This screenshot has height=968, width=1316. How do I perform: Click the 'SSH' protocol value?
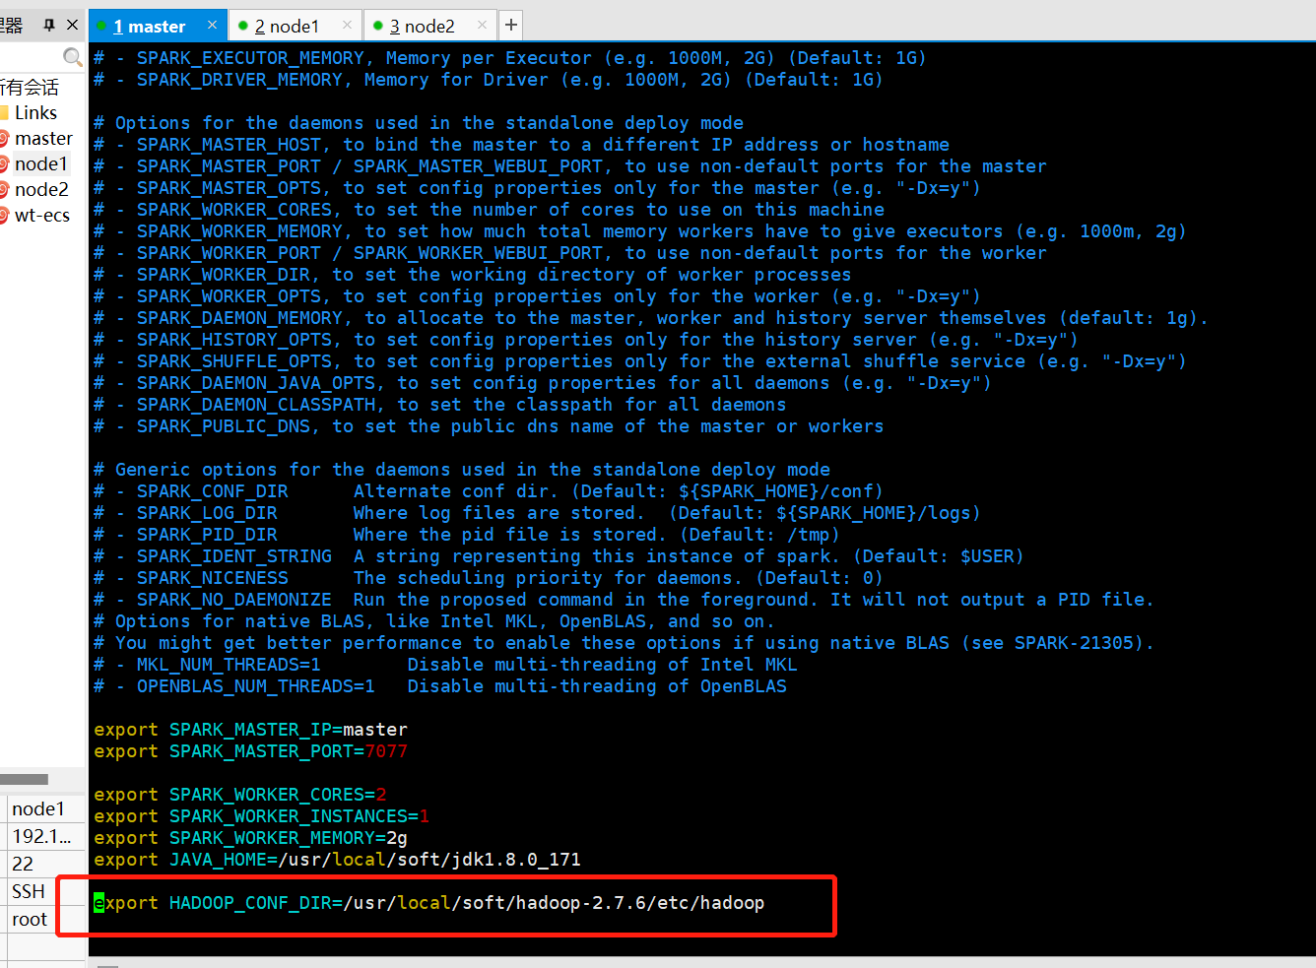29,891
